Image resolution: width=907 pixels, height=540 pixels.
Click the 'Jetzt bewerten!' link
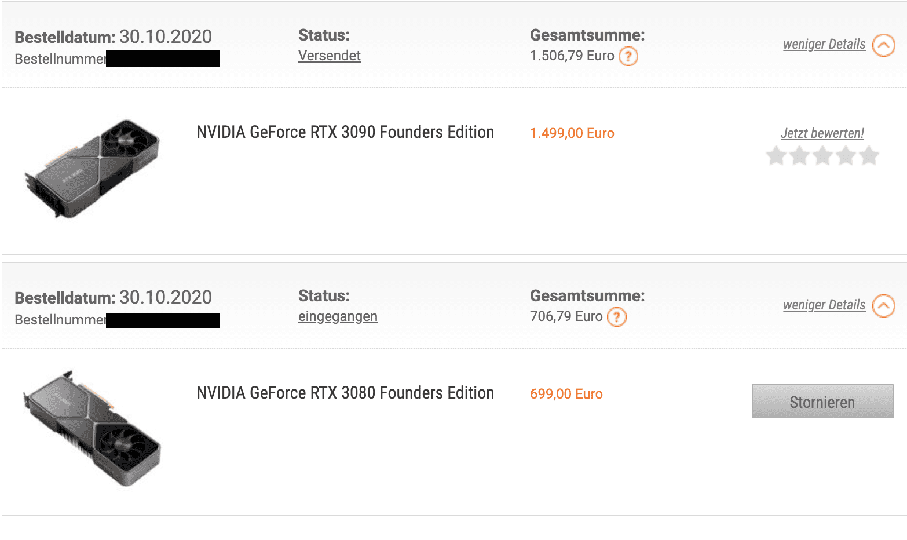click(x=822, y=133)
